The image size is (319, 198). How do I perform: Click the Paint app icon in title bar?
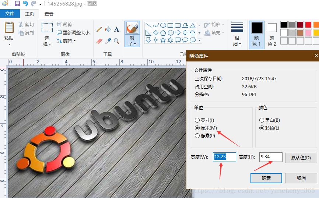(5, 4)
